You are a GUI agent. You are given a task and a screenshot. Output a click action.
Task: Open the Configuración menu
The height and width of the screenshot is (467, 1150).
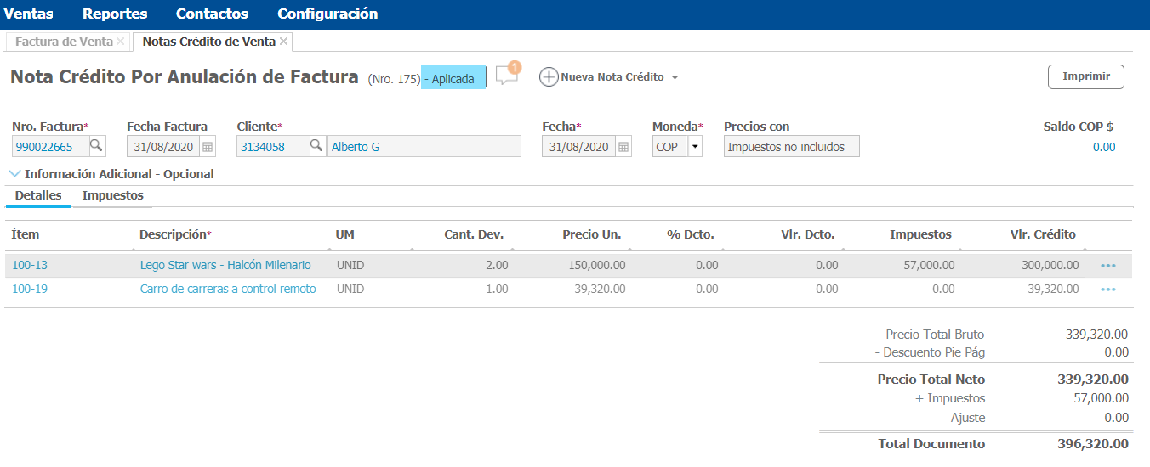[327, 14]
